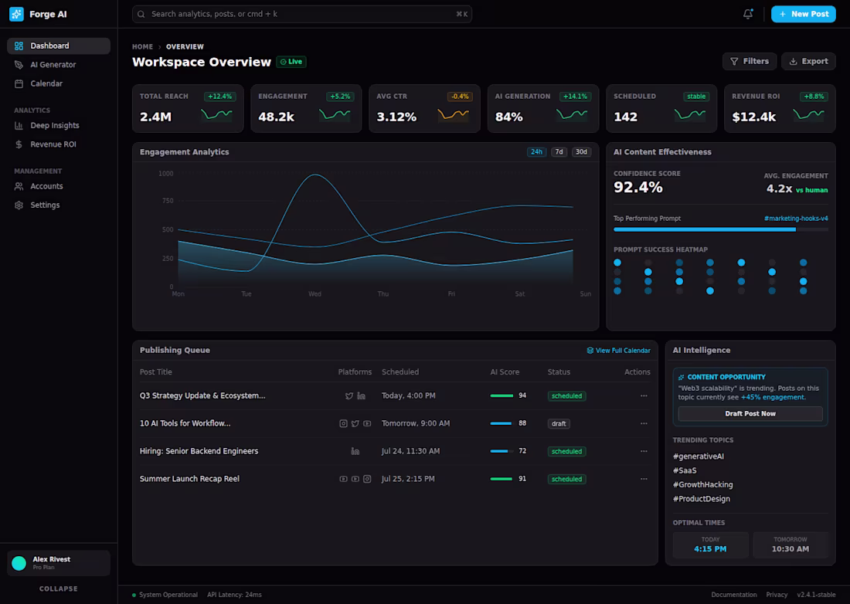
Task: Select the Accounts icon under Management
Action: 17,186
